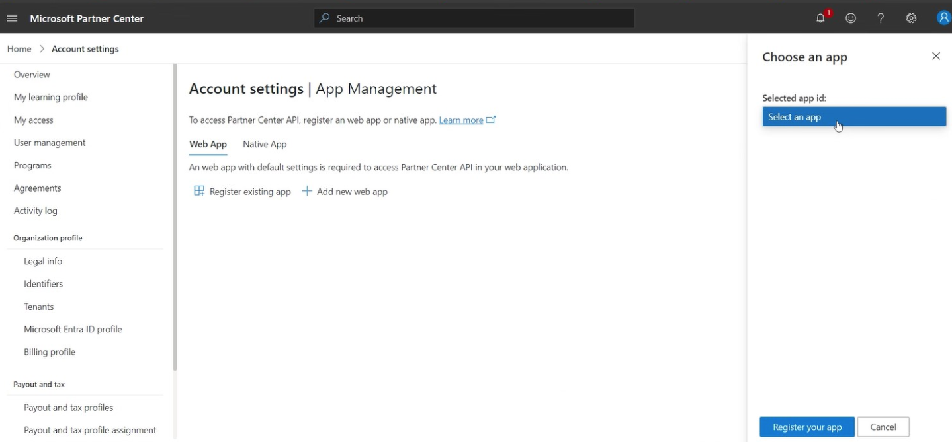Cancel the Choose an app panel
Screen dimensions: 952x442
click(x=883, y=427)
